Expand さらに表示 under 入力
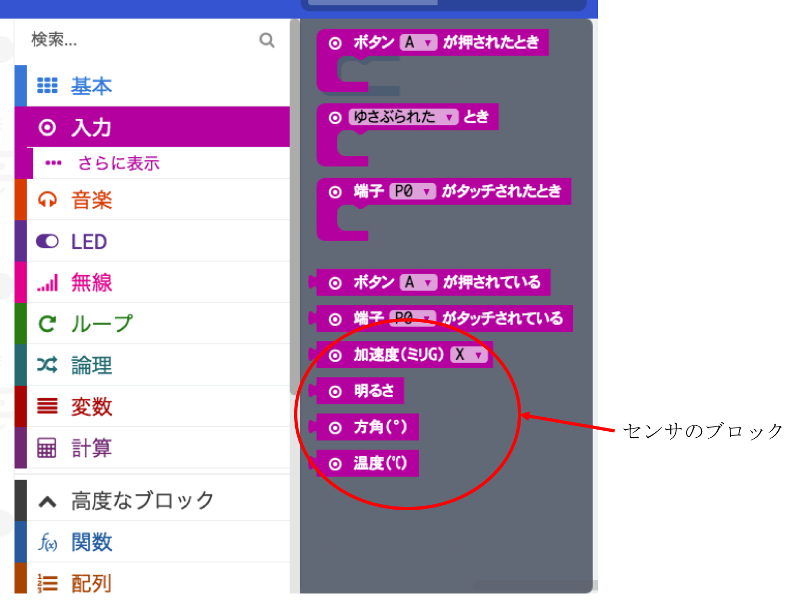This screenshot has width=799, height=608. (152, 163)
